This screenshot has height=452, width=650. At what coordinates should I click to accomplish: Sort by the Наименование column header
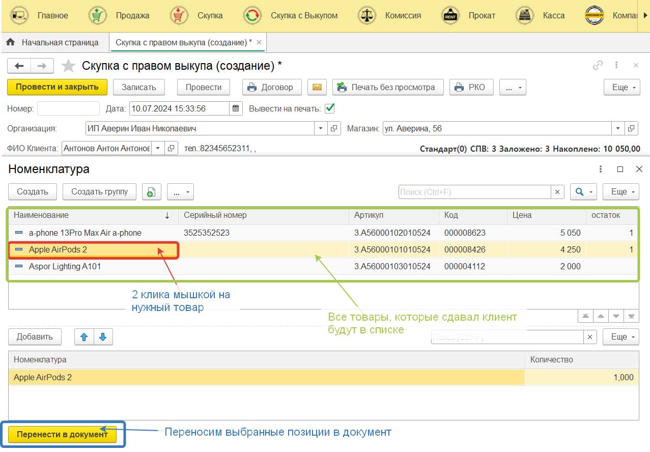[93, 215]
